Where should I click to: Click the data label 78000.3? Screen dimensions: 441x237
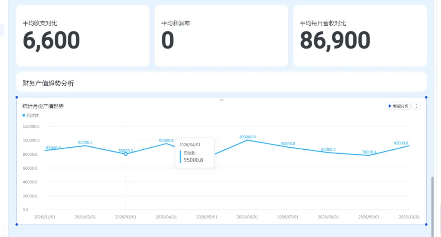click(x=369, y=152)
